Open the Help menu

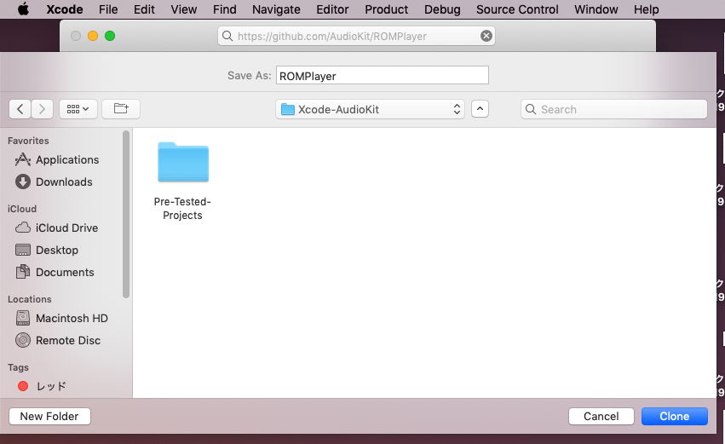646,9
